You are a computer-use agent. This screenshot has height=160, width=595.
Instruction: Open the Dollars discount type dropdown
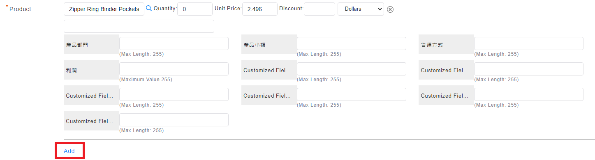point(361,9)
